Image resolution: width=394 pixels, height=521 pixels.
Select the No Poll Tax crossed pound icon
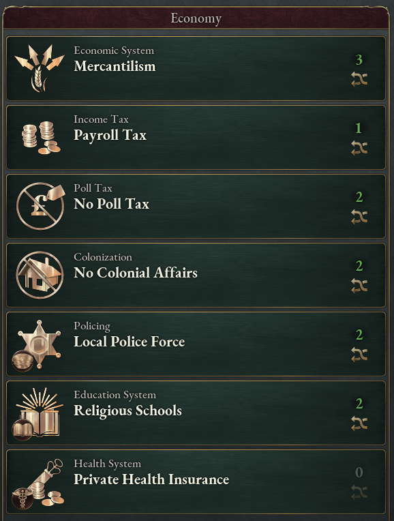coord(40,206)
